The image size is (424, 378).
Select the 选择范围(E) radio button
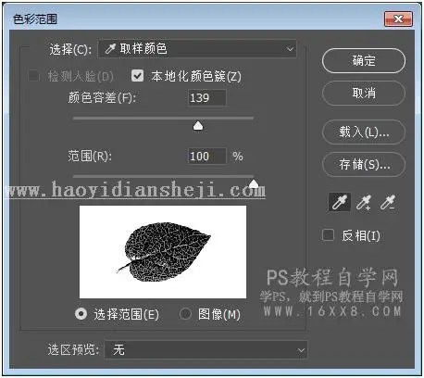81,314
